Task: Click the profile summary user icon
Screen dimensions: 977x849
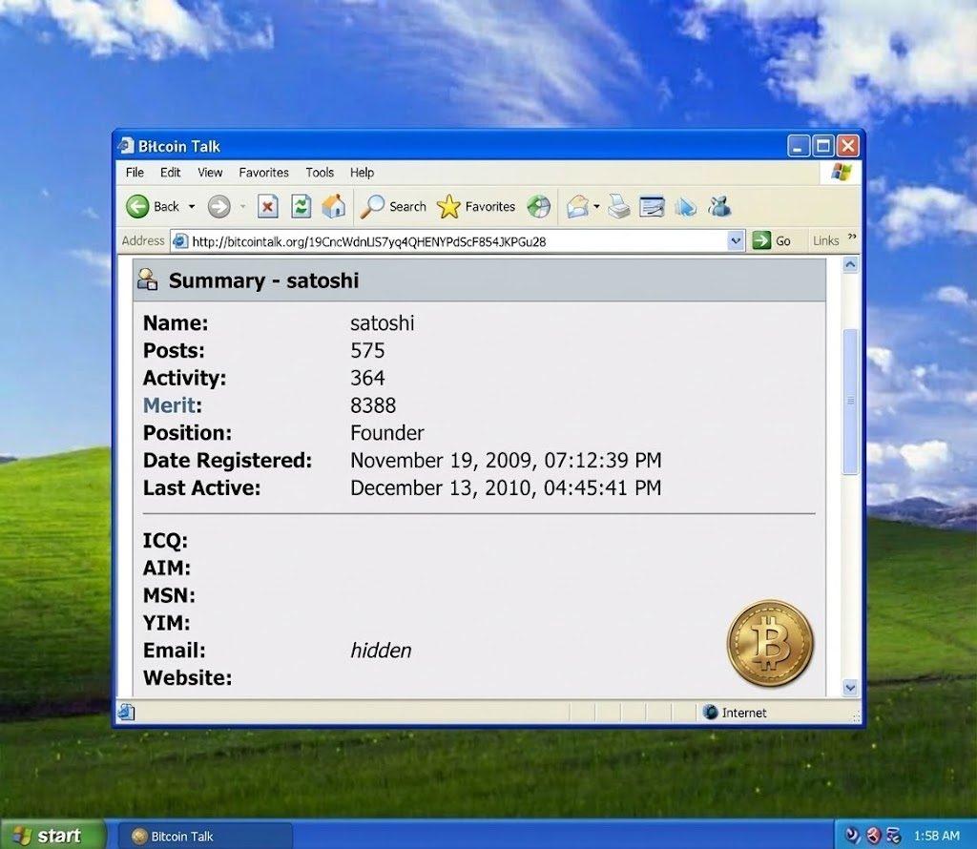Action: point(148,280)
